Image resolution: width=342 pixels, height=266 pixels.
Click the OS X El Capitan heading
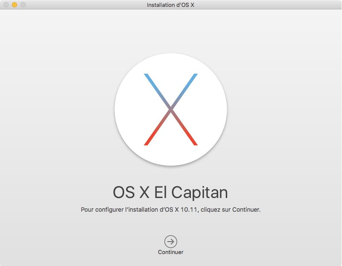point(170,192)
